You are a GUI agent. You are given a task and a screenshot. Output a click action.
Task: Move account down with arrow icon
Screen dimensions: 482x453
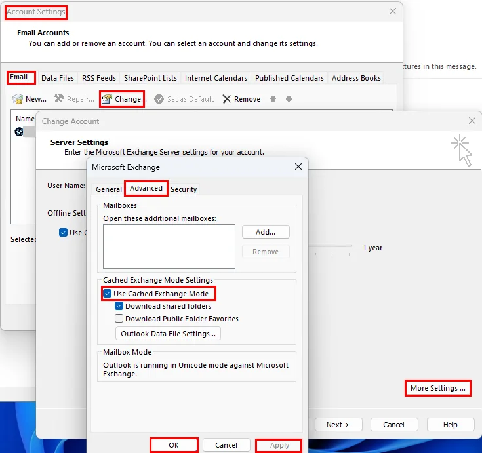click(289, 98)
